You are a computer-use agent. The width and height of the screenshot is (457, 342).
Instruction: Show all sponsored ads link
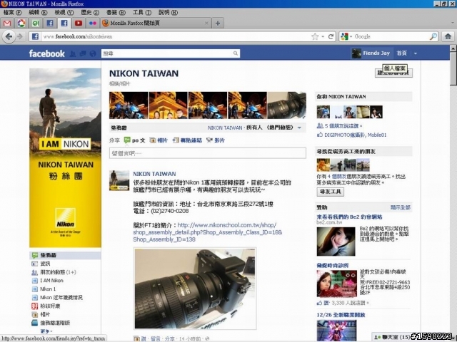pos(401,207)
